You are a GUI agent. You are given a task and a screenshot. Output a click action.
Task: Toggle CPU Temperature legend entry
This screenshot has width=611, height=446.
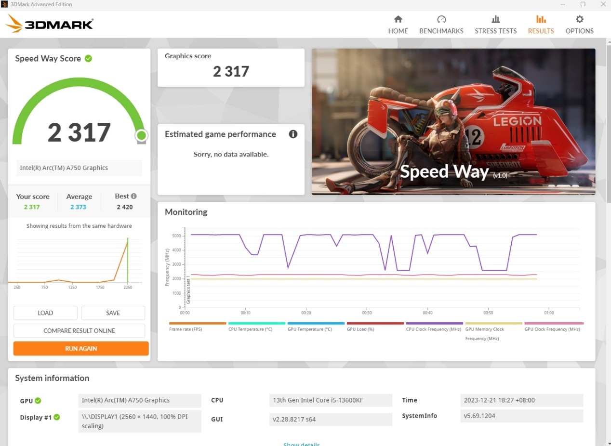click(257, 327)
